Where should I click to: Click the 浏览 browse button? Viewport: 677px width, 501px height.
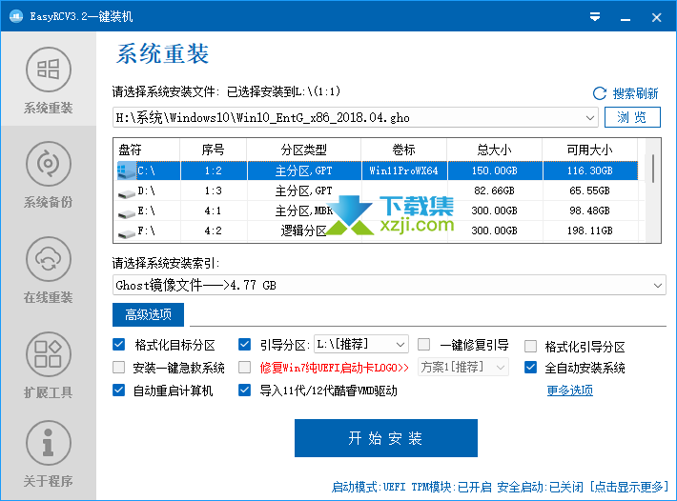pos(632,117)
